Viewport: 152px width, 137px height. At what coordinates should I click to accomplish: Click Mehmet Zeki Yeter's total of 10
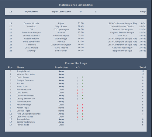(x=143, y=74)
